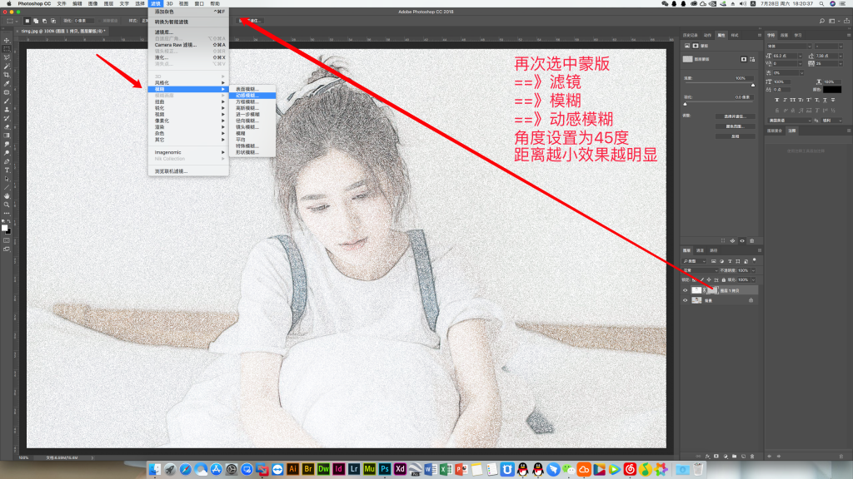The width and height of the screenshot is (853, 479).
Task: Select the Move tool in the toolbox
Action: 7,40
